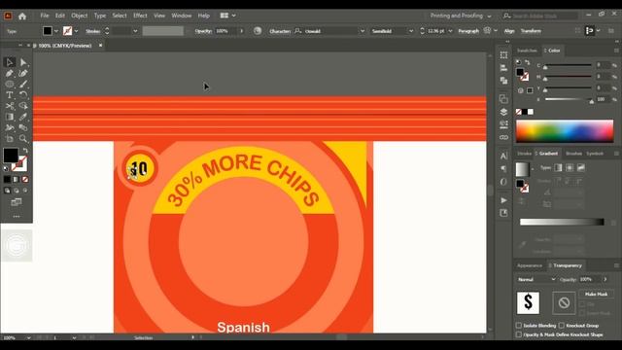Select the Selection tool (black arrow)
The height and width of the screenshot is (350, 622).
point(10,62)
